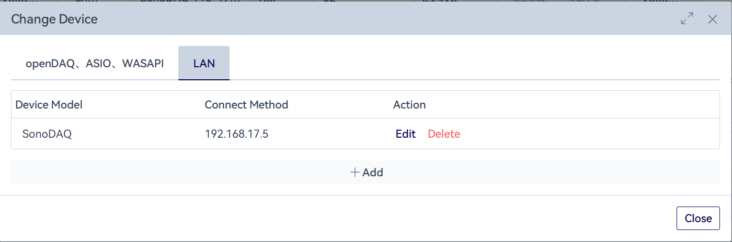Viewport: 732px width, 242px height.
Task: Click the plus icon beside Add
Action: point(355,172)
